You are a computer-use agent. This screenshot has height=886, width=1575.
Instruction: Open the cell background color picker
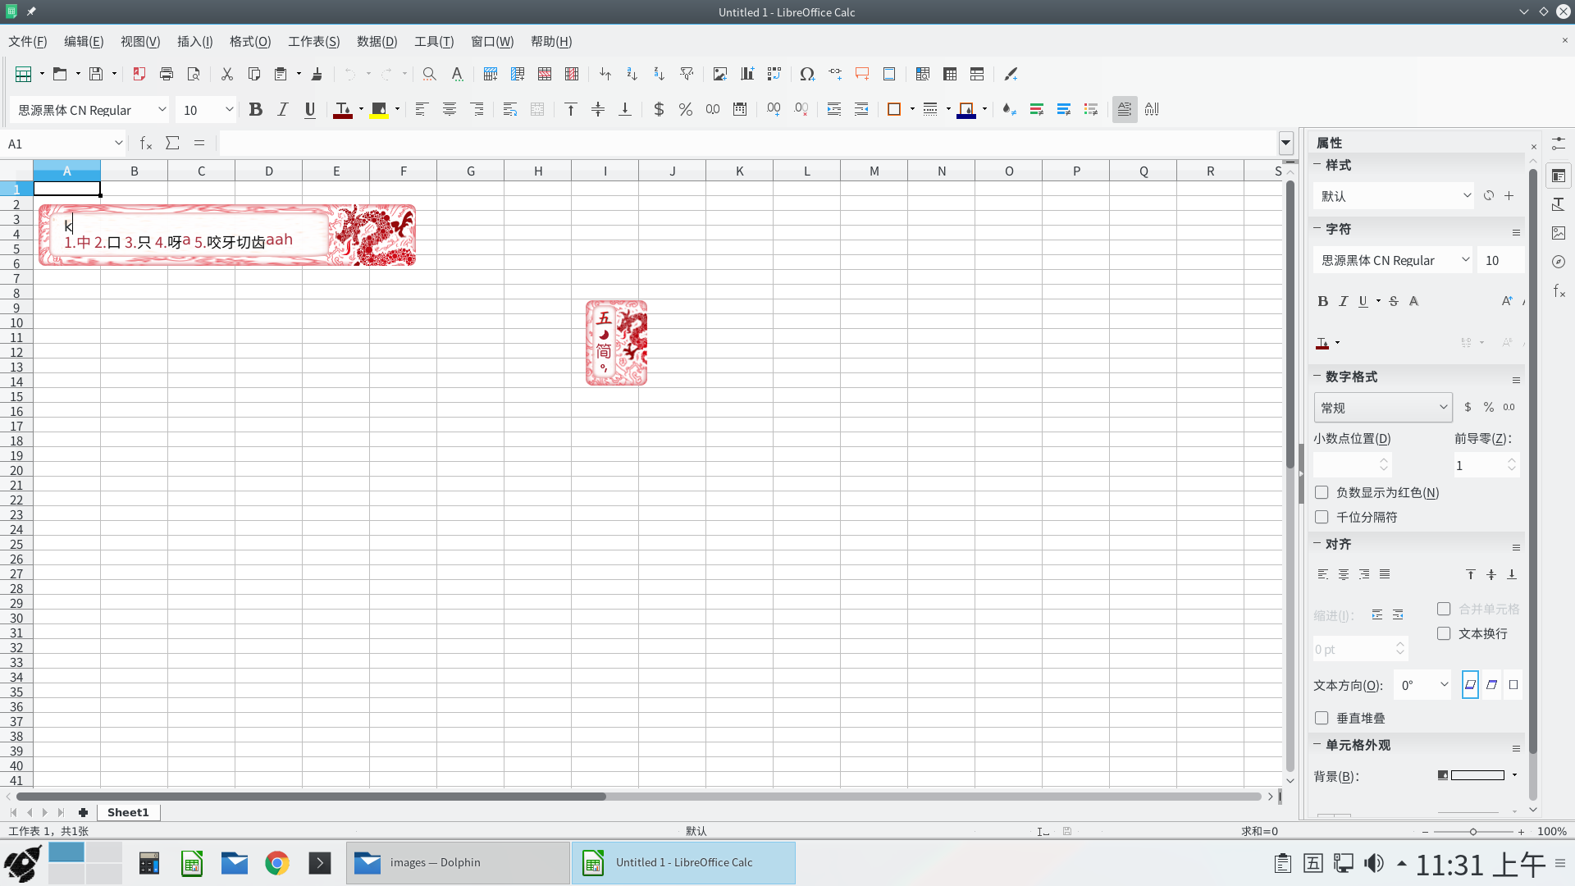(x=1514, y=774)
